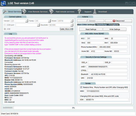This screenshot has width=136, height=116.
Task: Click the 0x00000000 address label
Action: point(8,108)
